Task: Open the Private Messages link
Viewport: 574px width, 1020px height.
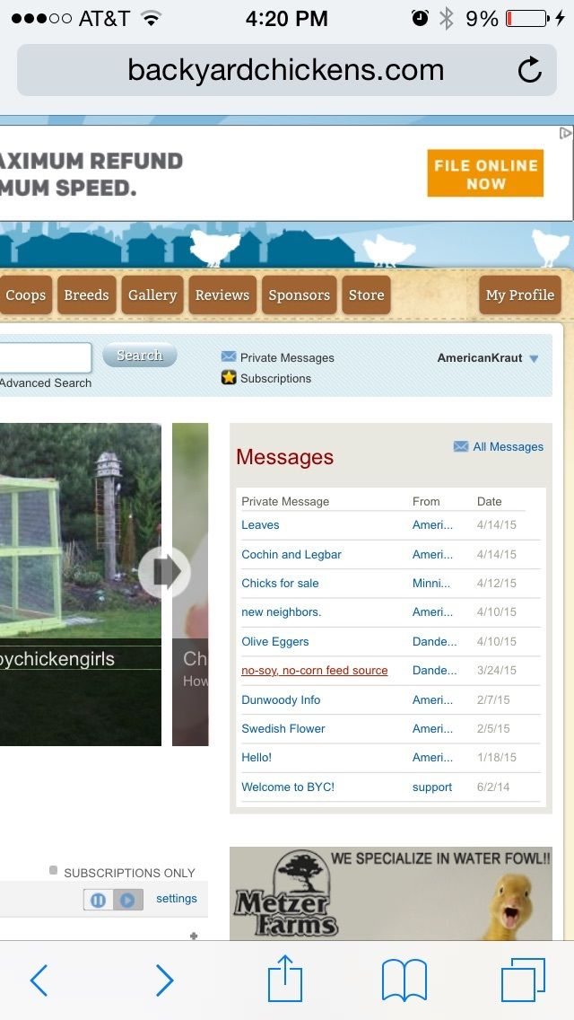Action: pyautogui.click(x=287, y=357)
